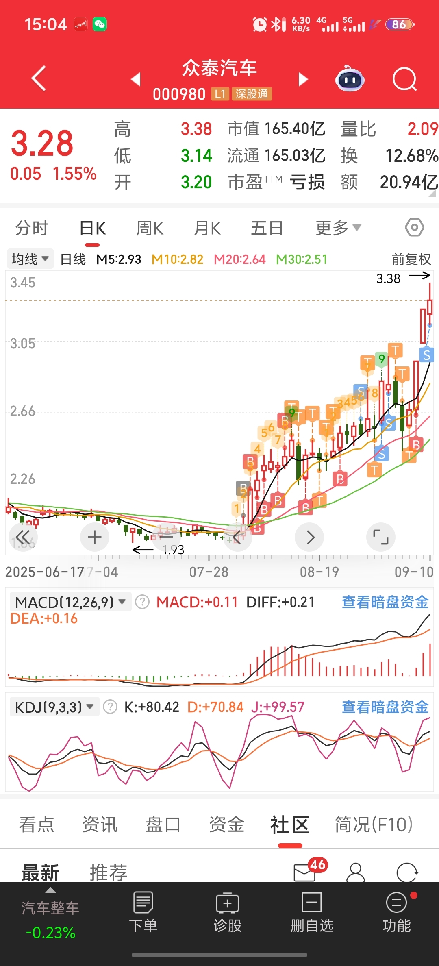Tap the blue S signal marker at top right

click(x=426, y=355)
